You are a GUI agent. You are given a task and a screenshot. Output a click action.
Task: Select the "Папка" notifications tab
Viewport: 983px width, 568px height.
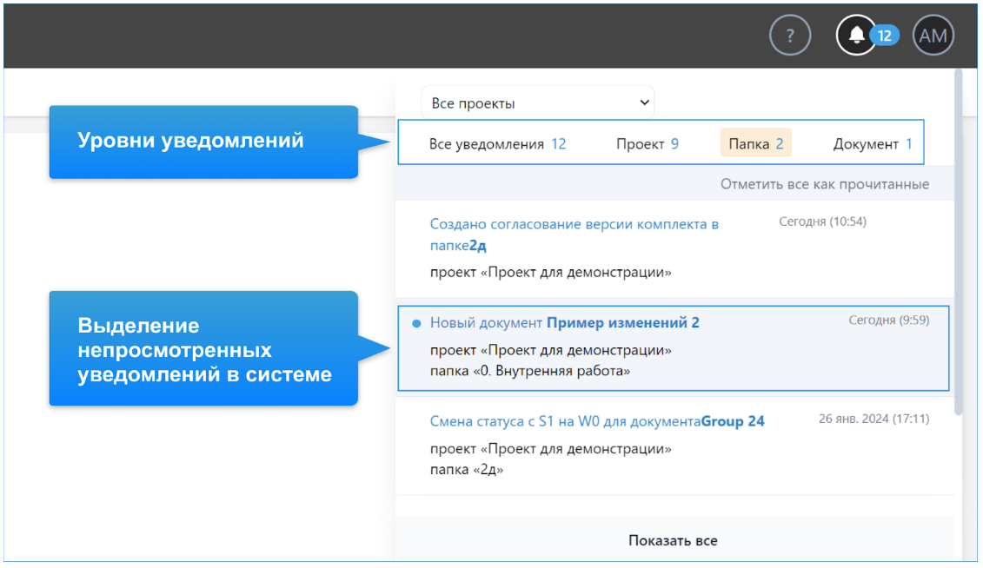point(755,144)
